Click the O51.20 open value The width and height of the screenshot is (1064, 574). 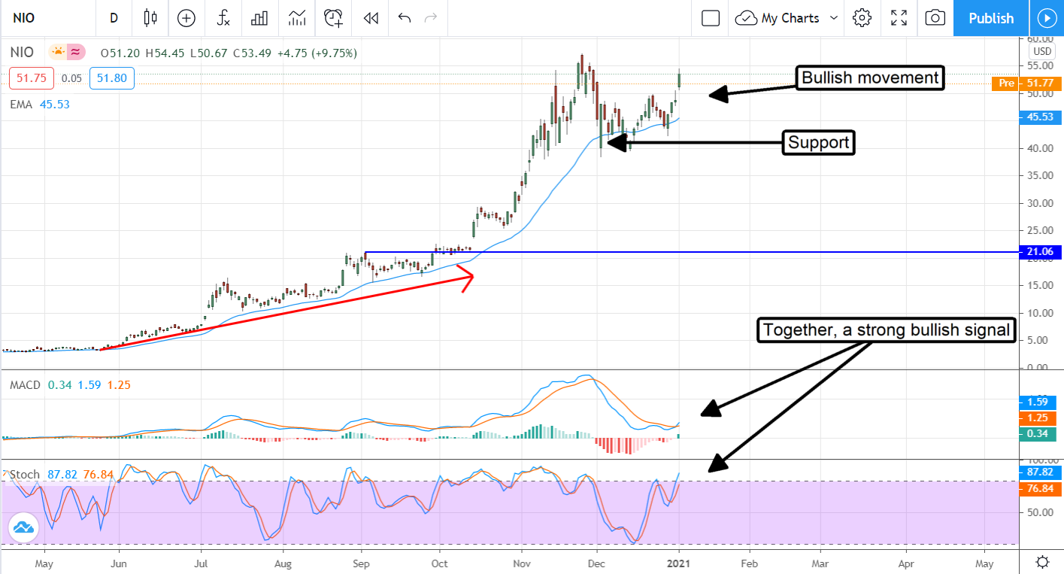tap(120, 53)
